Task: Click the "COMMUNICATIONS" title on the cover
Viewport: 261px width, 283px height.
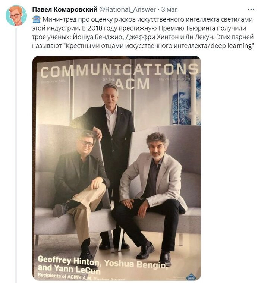Action: coord(119,70)
